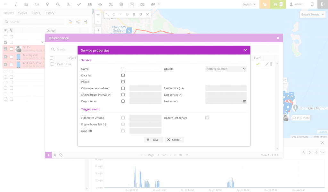Open the Objects Nothing selected dropdown
The height and width of the screenshot is (192, 328).
pyautogui.click(x=226, y=69)
